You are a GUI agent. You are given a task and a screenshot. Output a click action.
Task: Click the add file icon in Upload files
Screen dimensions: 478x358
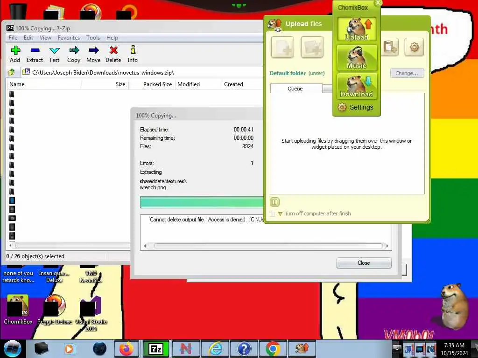point(282,47)
